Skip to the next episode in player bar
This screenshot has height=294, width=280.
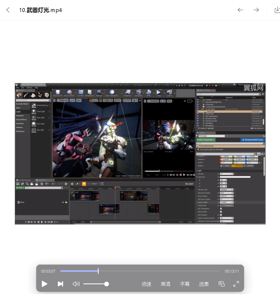(x=60, y=284)
